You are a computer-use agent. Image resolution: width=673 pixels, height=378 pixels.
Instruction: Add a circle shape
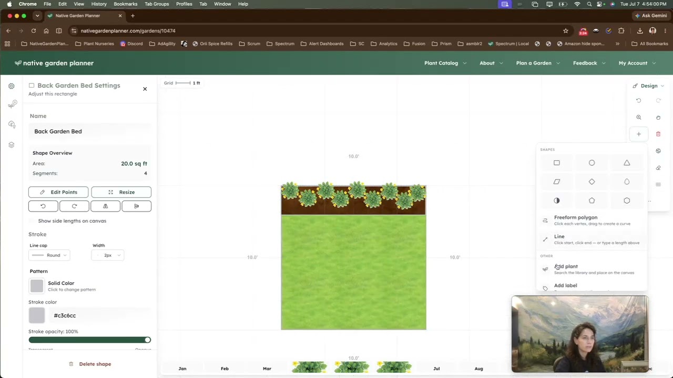tap(592, 163)
